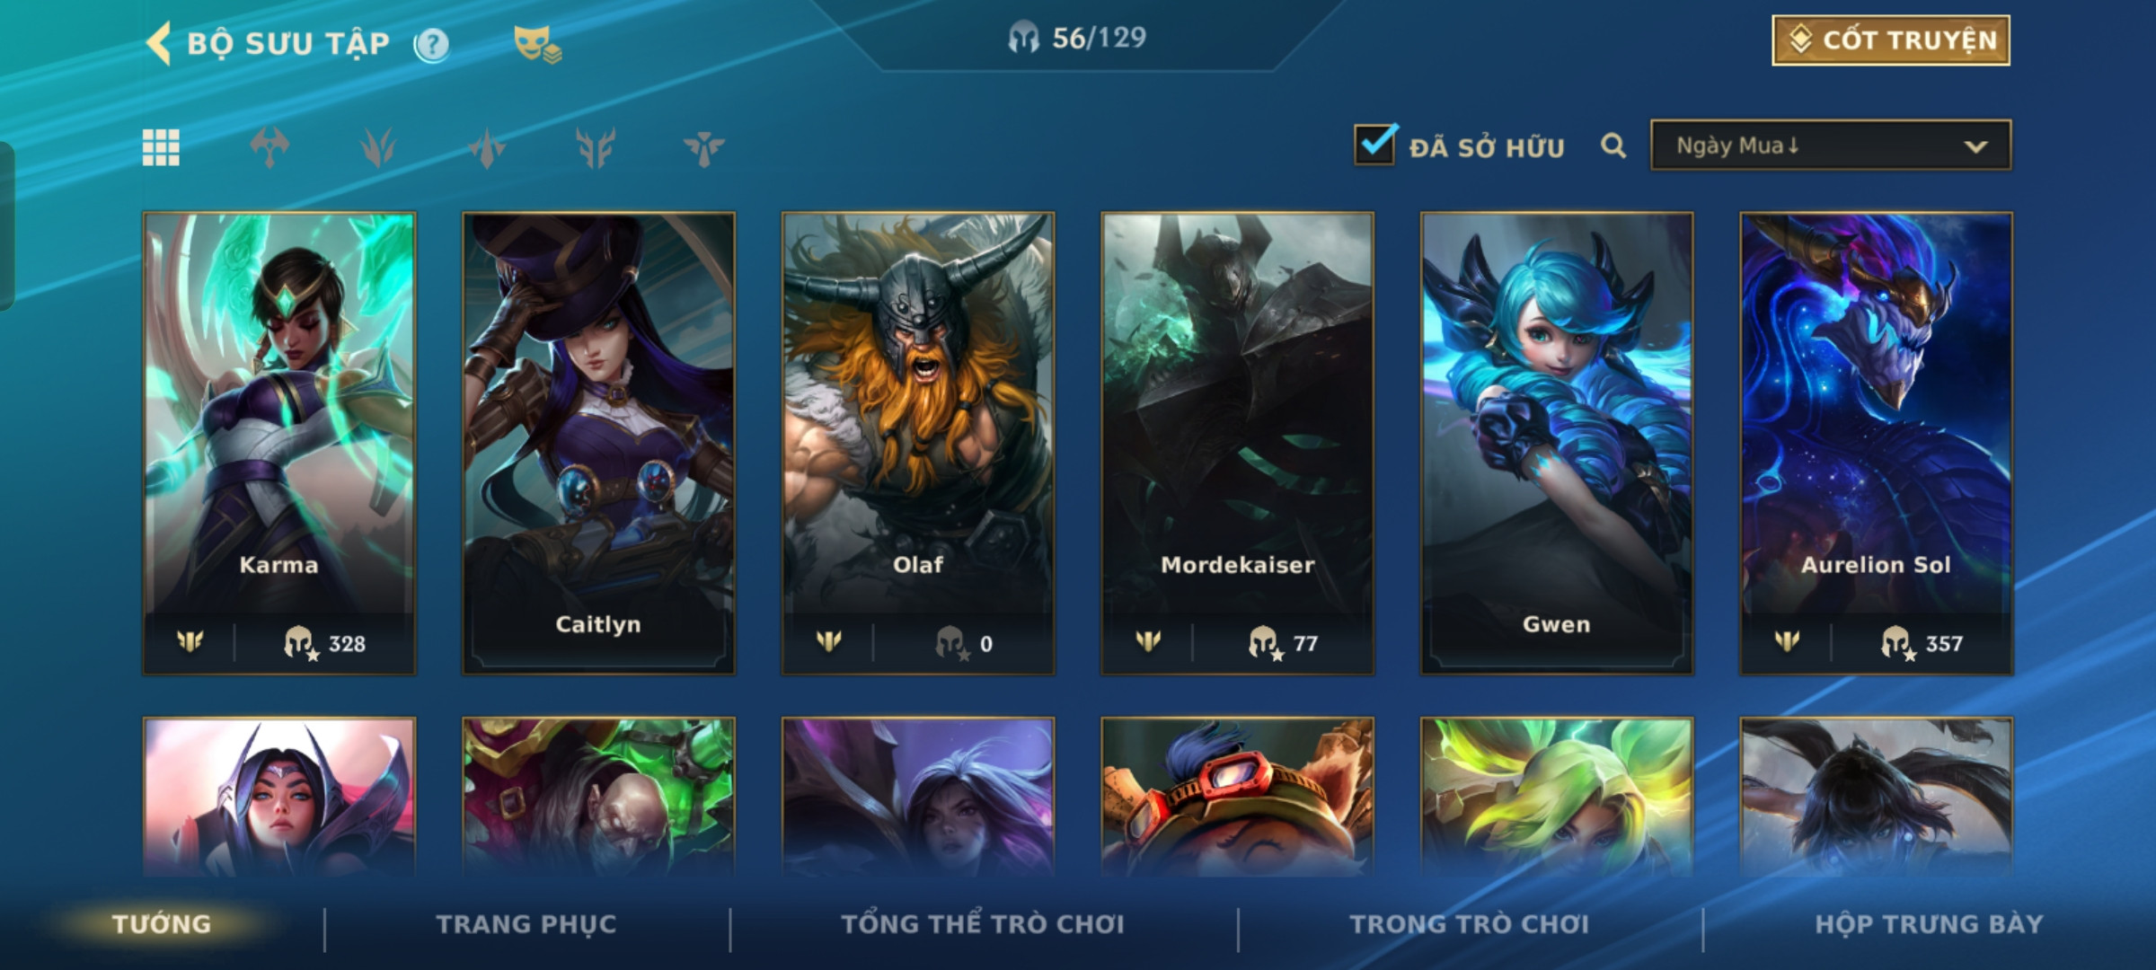2156x970 pixels.
Task: Open the Tổng Thể Trò Chơi tab
Action: (983, 924)
